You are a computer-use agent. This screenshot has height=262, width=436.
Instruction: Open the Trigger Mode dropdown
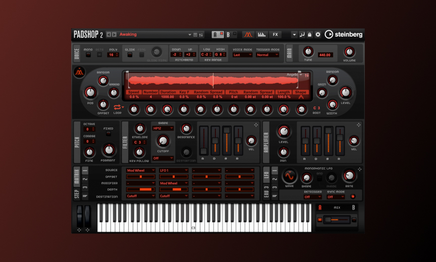(267, 54)
